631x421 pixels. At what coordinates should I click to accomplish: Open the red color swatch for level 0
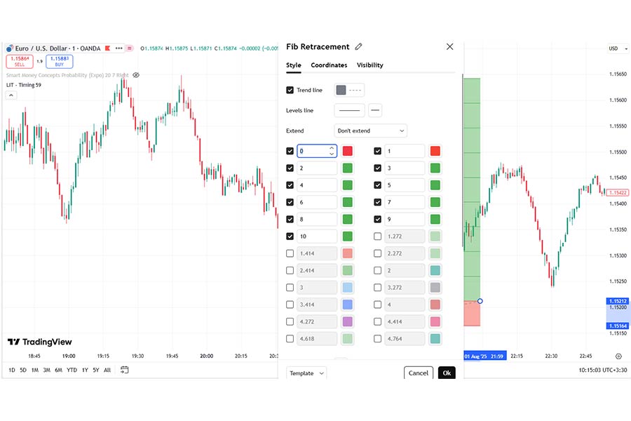pyautogui.click(x=348, y=151)
